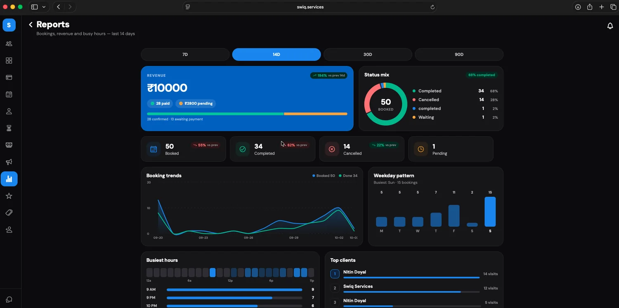Open the star icon in the sidebar
Viewport: 619px width, 308px height.
click(9, 196)
